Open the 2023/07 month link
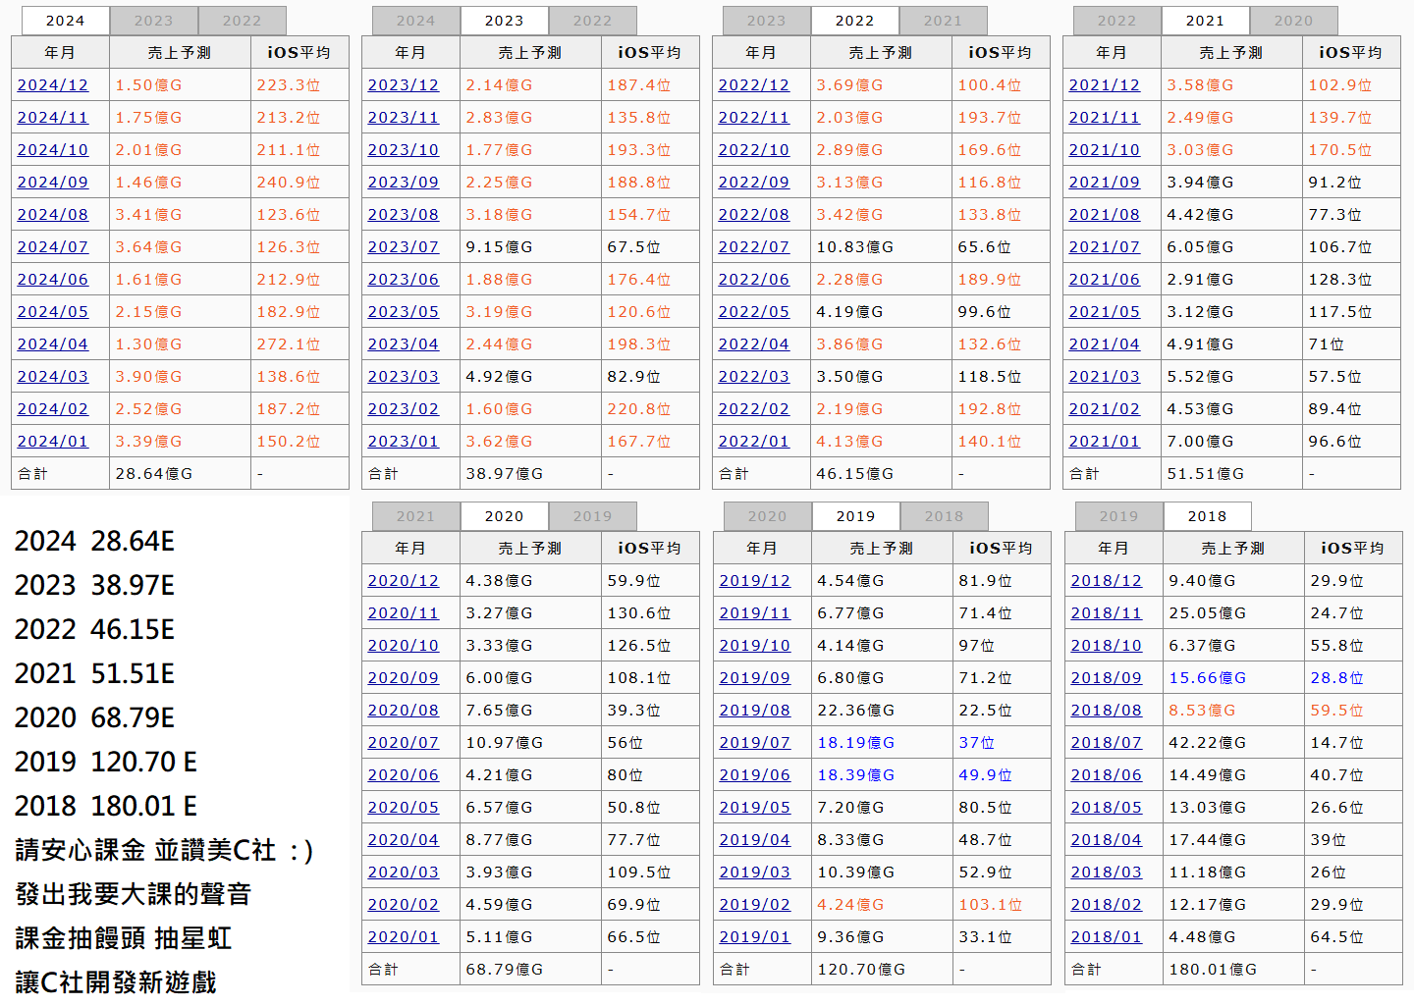This screenshot has width=1414, height=1005. (404, 247)
